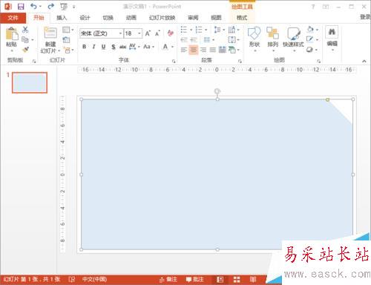Start slideshow from quick access toolbar icon

(x=64, y=7)
